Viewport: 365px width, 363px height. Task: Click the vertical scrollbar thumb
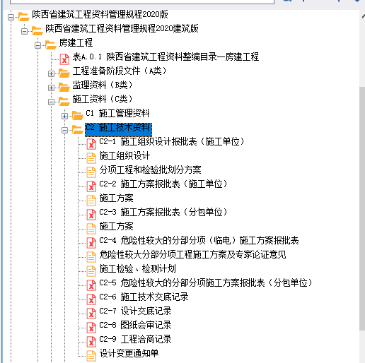[x=362, y=208]
